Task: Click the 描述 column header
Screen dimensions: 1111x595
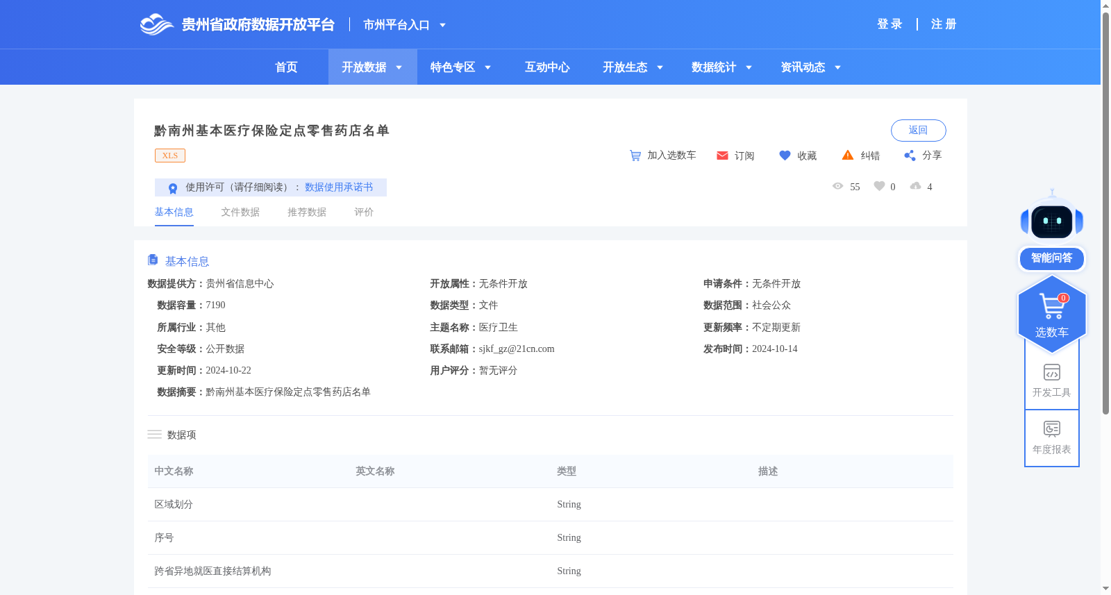Action: [x=768, y=471]
